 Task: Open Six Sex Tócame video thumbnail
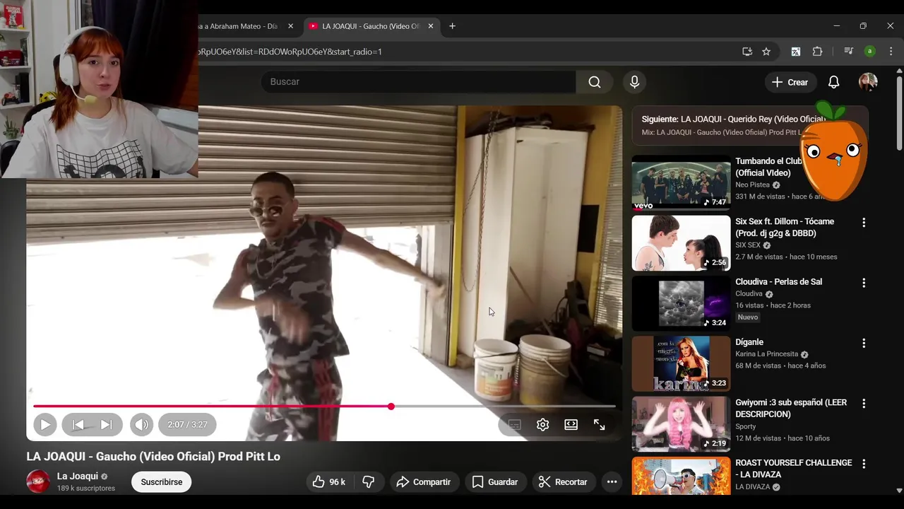coord(681,243)
